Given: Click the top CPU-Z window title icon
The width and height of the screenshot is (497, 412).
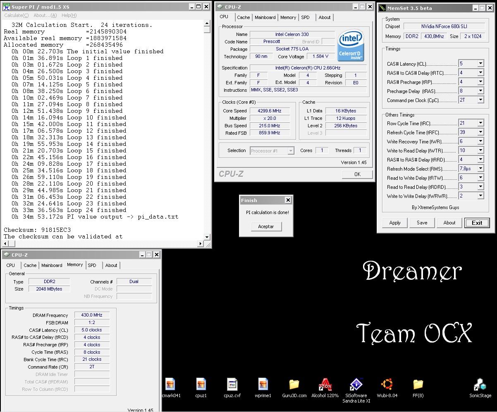Looking at the screenshot, I should tap(220, 6).
